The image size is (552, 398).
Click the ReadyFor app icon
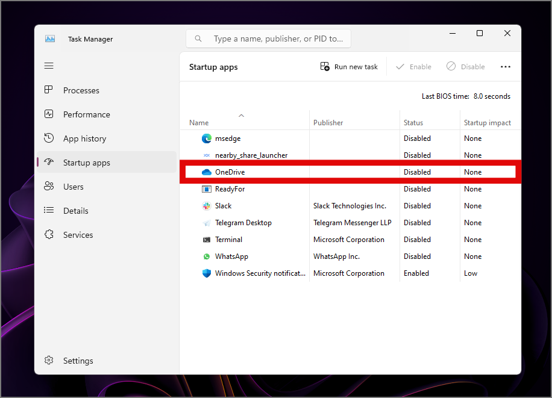click(x=206, y=189)
